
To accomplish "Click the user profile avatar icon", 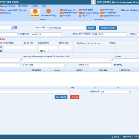I will [93, 2].
